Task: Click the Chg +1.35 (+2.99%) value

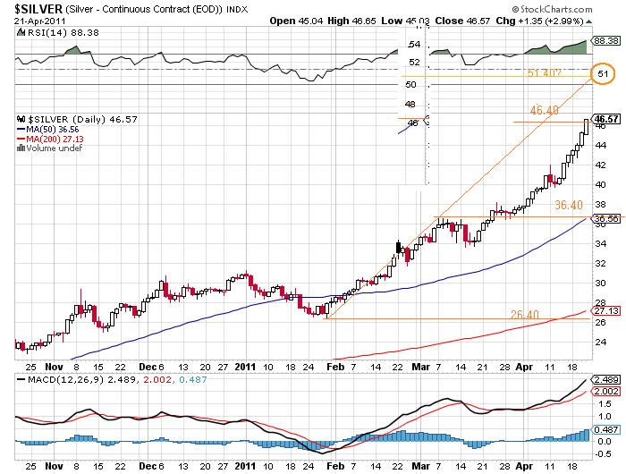Action: pyautogui.click(x=540, y=21)
